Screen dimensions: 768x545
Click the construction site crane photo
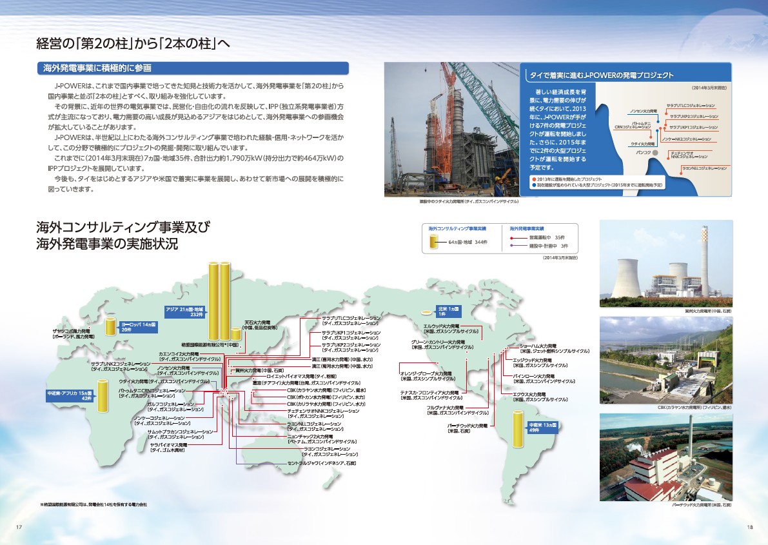click(x=451, y=130)
